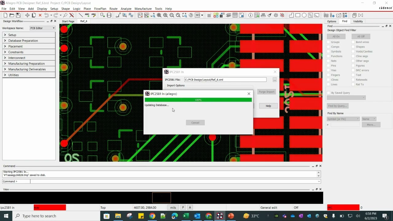Select the Add Text ABC+ tool
393x221 pixels.
coord(87,15)
